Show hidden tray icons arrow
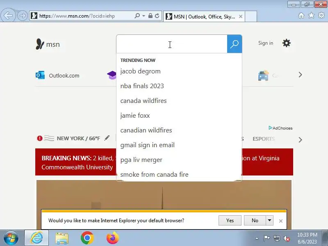Image resolution: width=328 pixels, height=246 pixels. click(257, 238)
